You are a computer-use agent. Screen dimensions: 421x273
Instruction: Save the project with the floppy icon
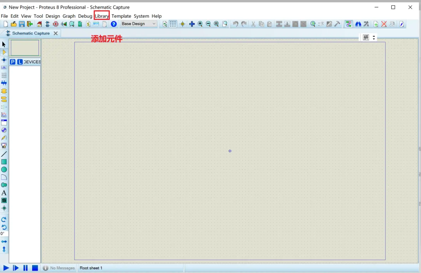22,24
